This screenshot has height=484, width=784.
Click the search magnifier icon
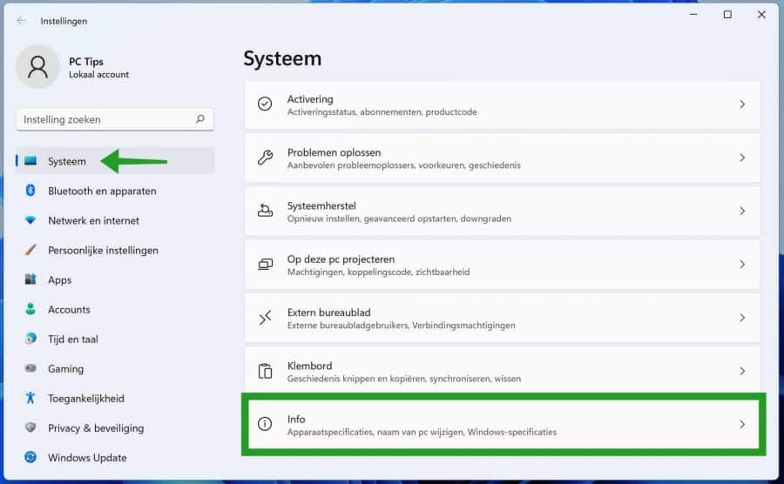coord(200,119)
